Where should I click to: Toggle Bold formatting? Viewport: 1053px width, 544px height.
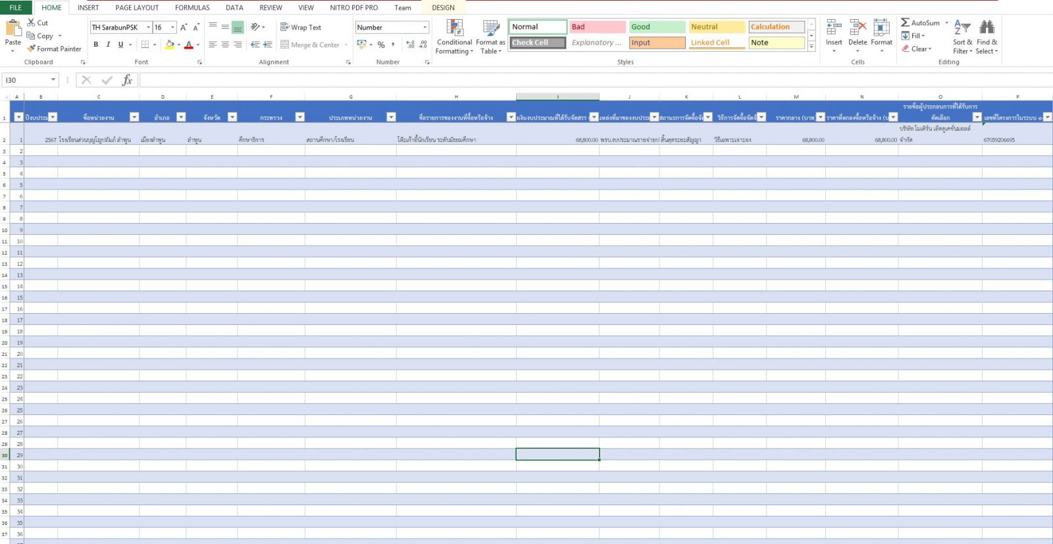coord(96,45)
